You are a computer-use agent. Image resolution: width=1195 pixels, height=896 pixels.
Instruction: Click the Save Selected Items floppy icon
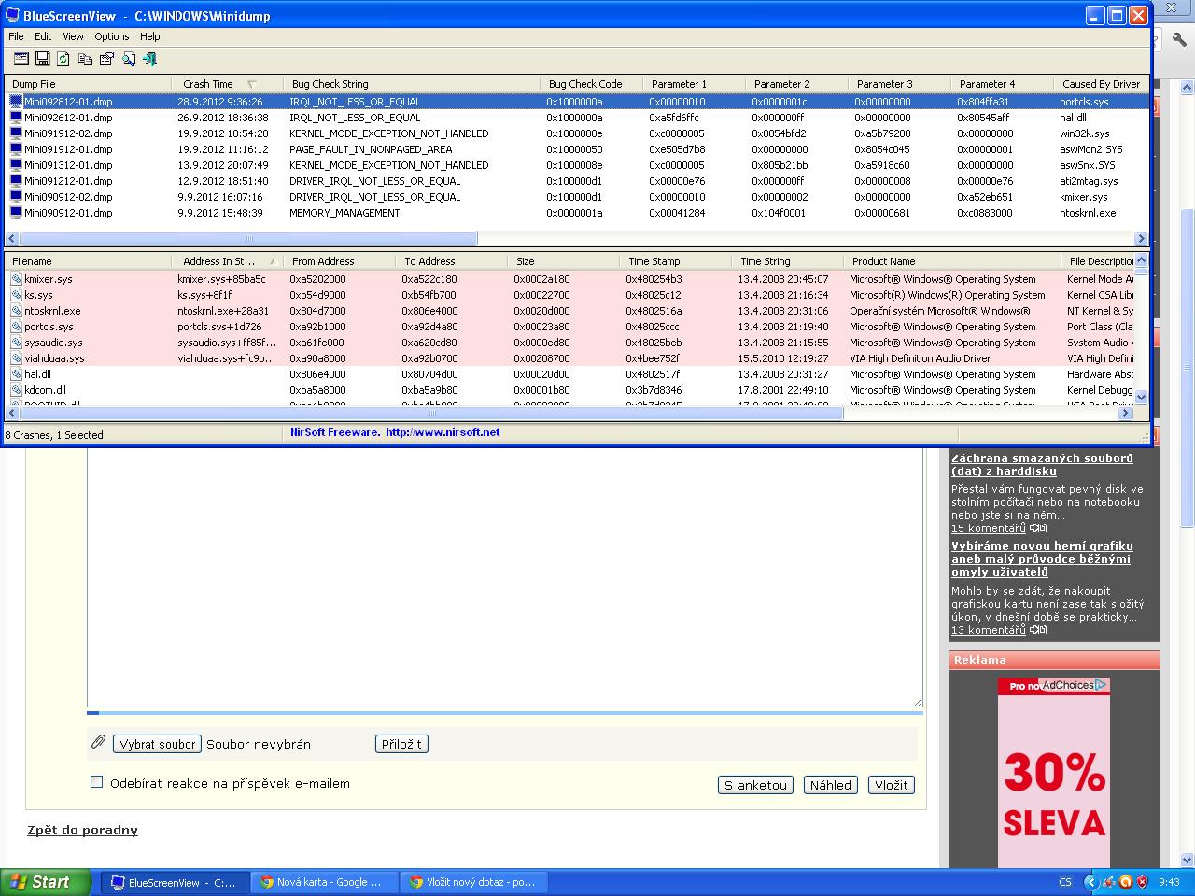tap(42, 59)
